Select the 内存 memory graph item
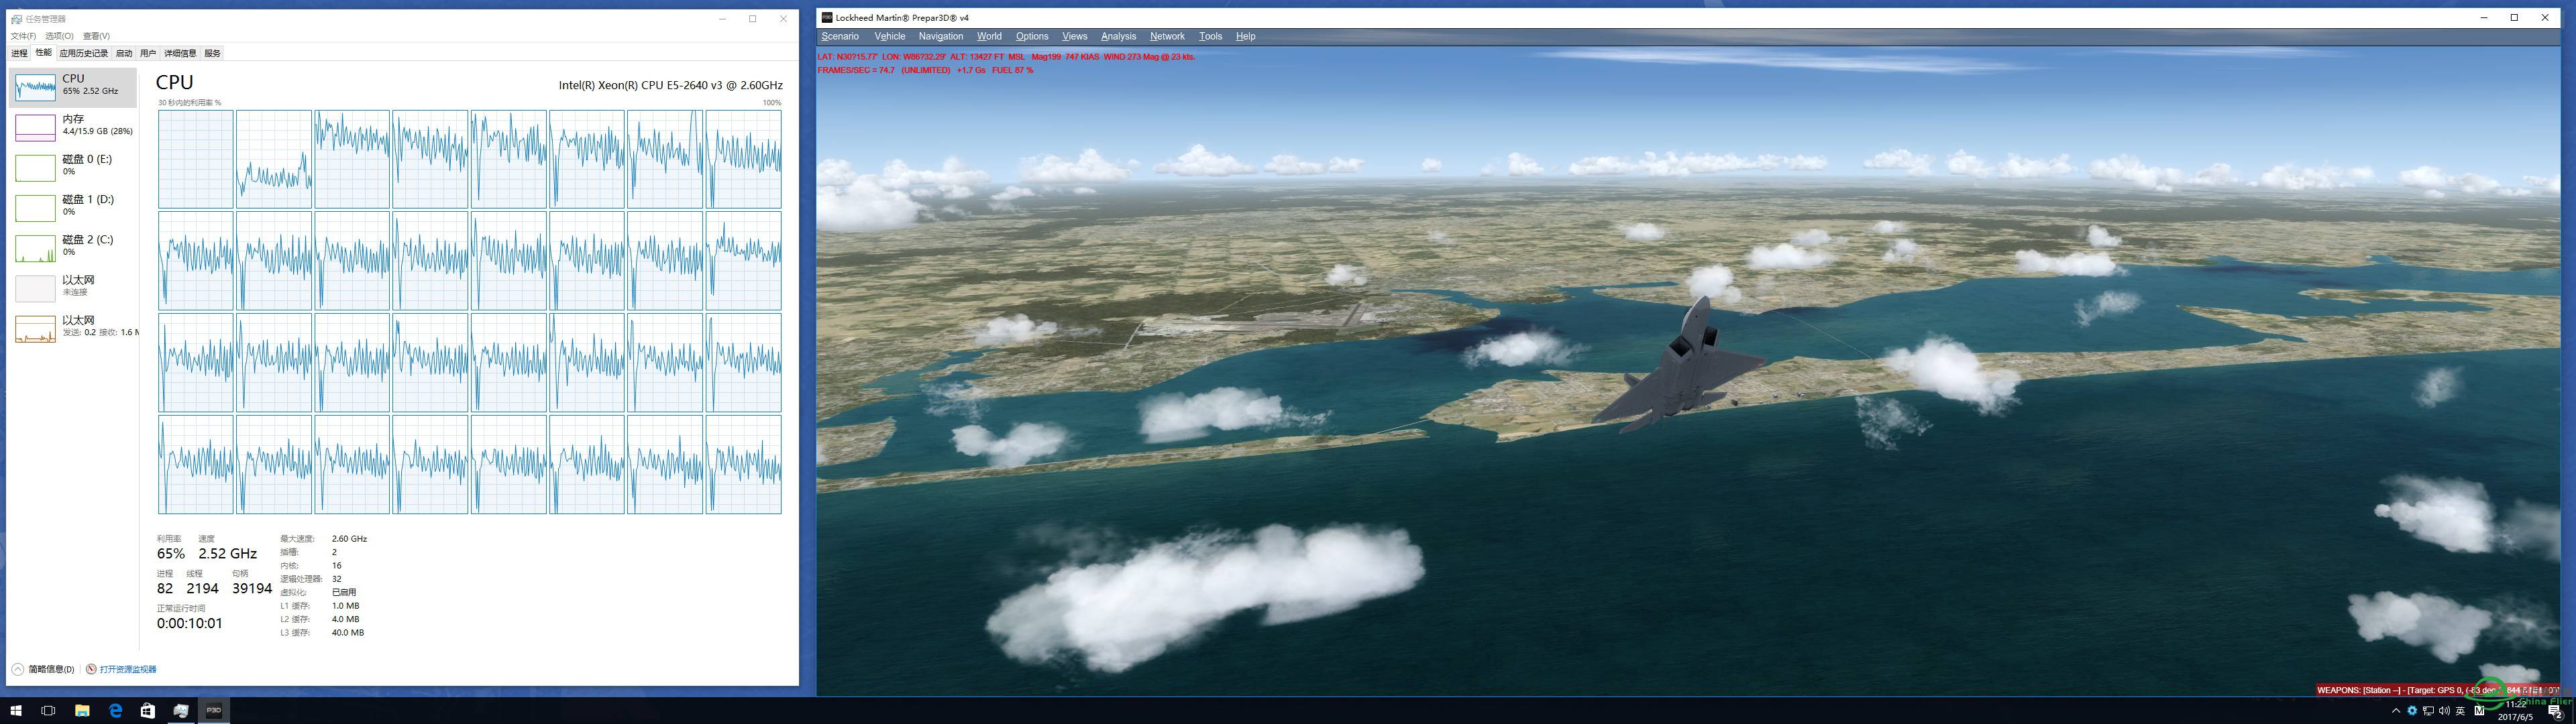 tap(72, 126)
